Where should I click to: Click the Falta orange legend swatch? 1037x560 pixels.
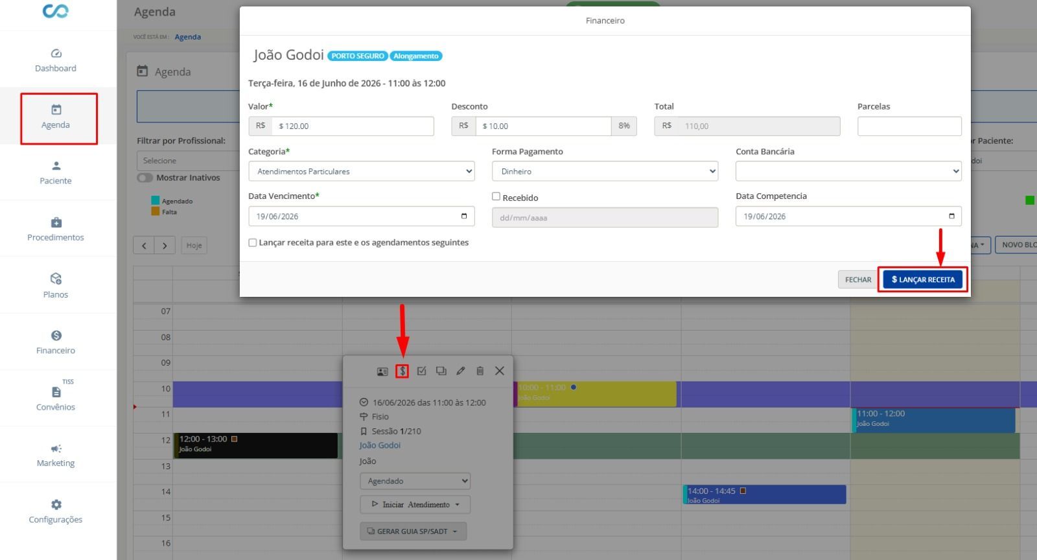[x=156, y=211]
